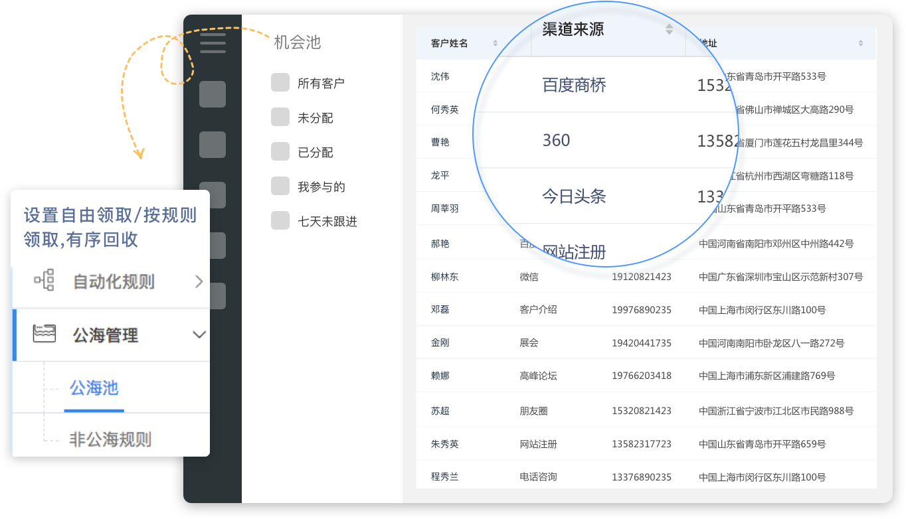The width and height of the screenshot is (906, 519).
Task: Enable the 七天未跟进 checkbox
Action: tap(280, 221)
